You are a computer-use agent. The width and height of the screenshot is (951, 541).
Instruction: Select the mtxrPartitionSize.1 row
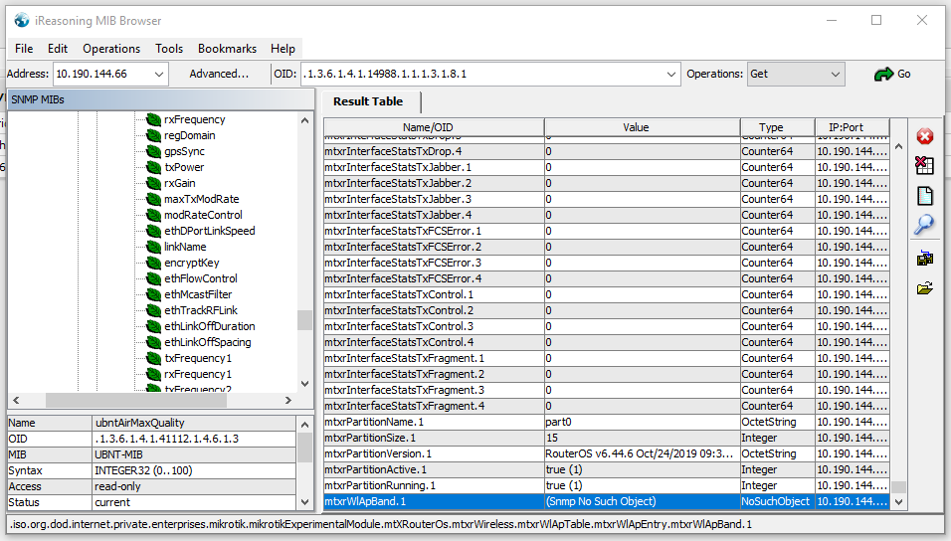(x=607, y=438)
